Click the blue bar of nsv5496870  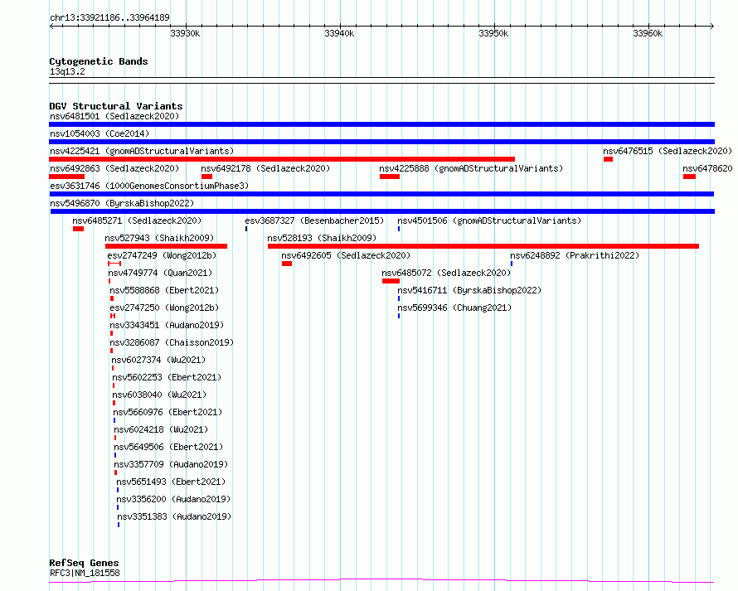pos(382,211)
